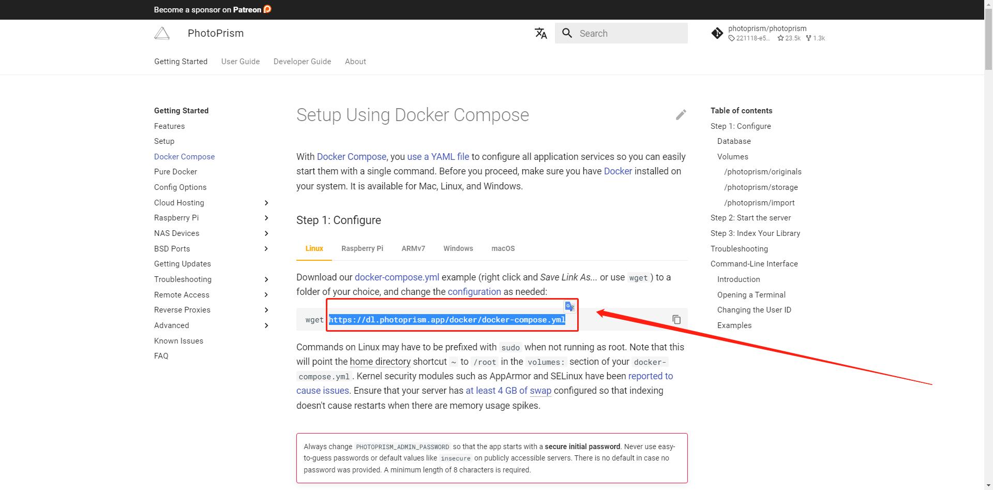This screenshot has height=490, width=993.
Task: Jump to Troubleshooting in table of contents
Action: pyautogui.click(x=739, y=249)
